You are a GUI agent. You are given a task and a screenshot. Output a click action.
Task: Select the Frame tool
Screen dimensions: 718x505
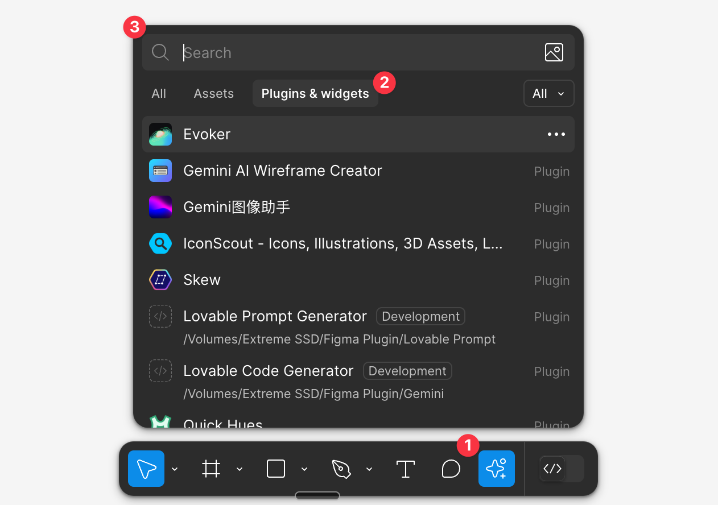pos(211,469)
